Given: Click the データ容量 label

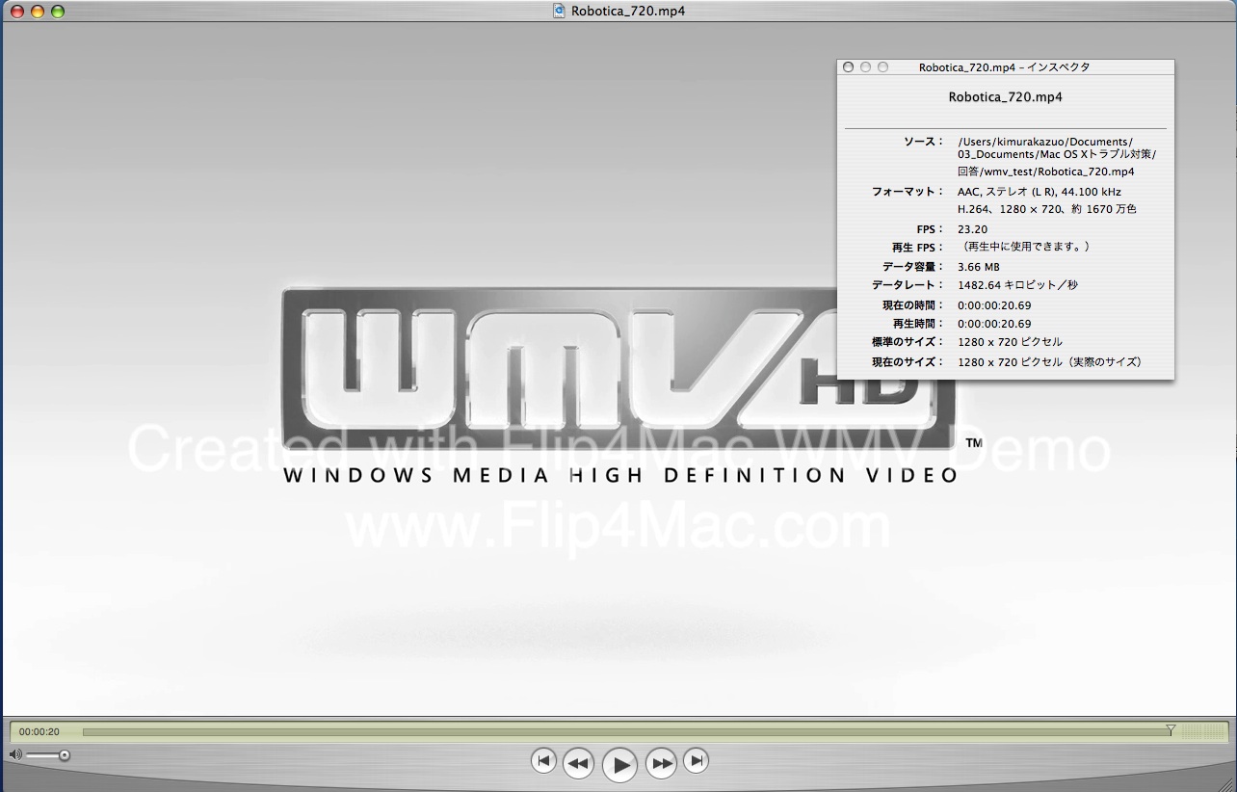Looking at the screenshot, I should pyautogui.click(x=913, y=267).
